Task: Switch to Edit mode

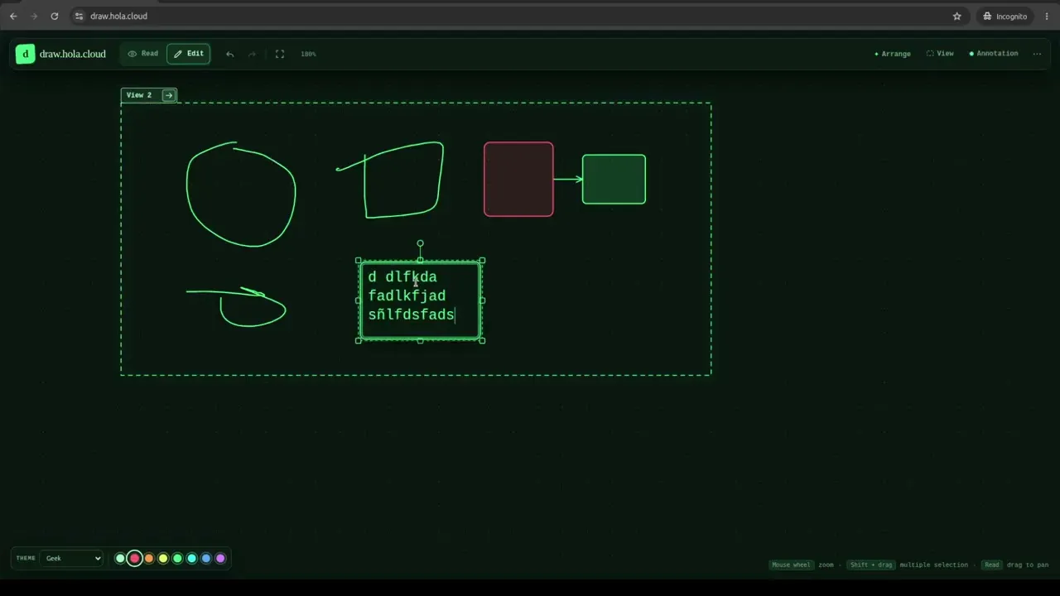Action: [x=188, y=54]
